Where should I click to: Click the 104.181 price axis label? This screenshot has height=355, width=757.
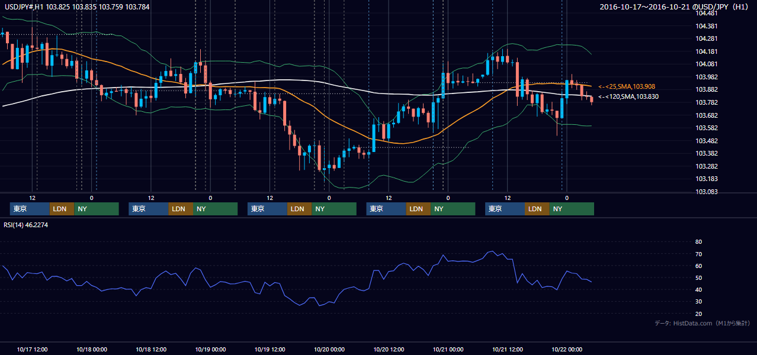(706, 51)
